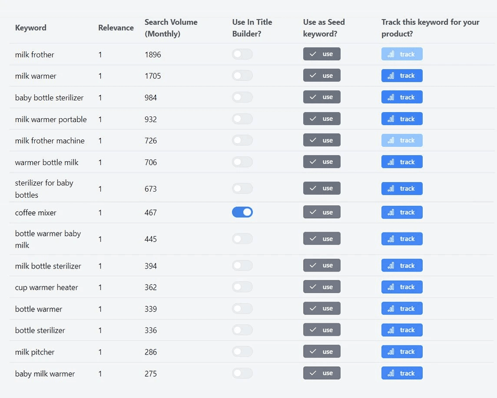
Task: Click the Keyword column header
Action: coord(31,28)
